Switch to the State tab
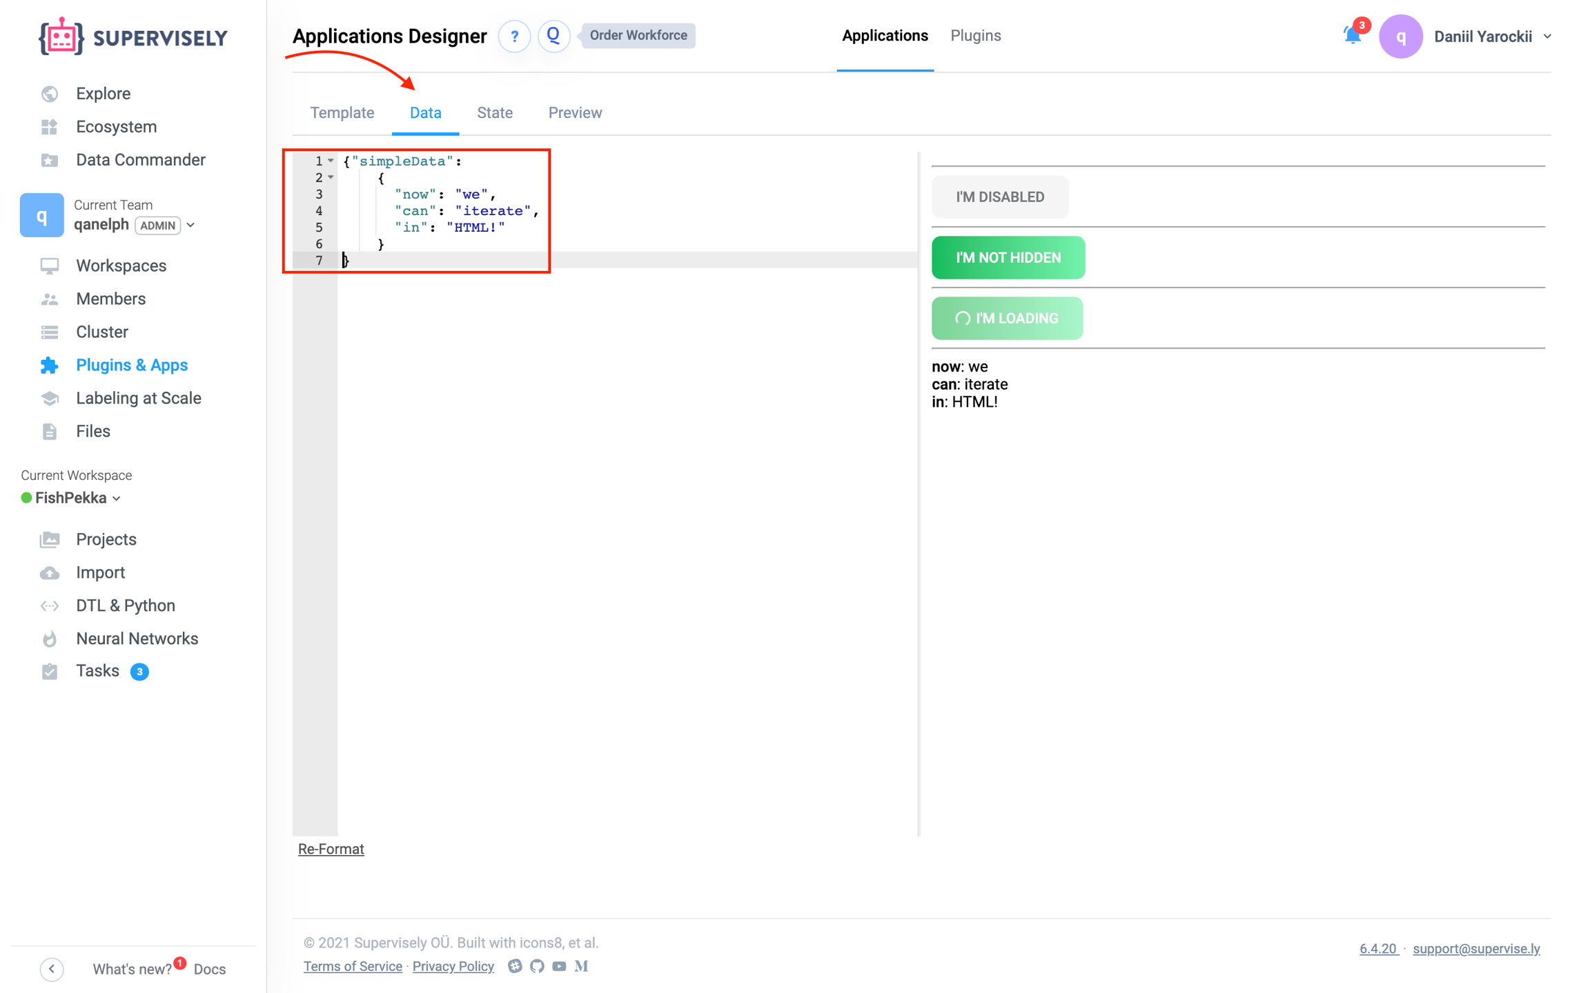The image size is (1590, 993). pyautogui.click(x=494, y=112)
